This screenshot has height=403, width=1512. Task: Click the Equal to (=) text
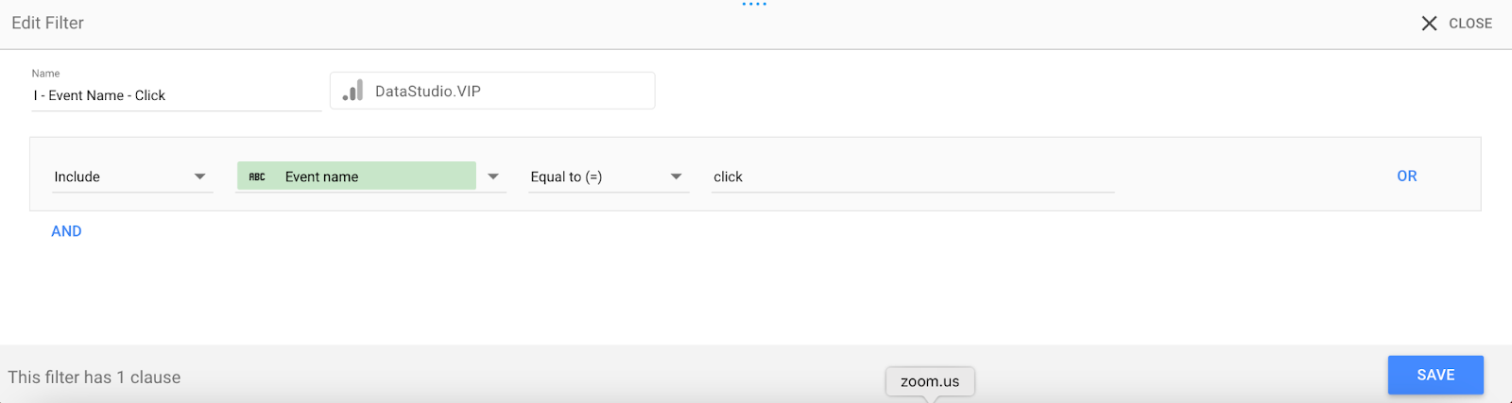[x=566, y=176]
